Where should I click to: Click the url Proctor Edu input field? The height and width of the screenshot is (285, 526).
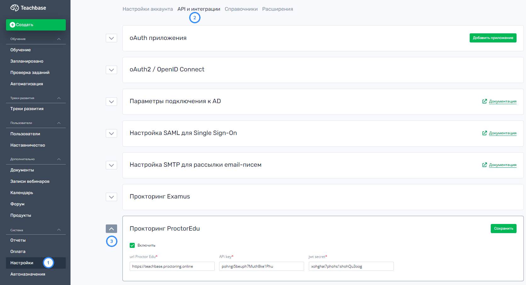(x=172, y=266)
